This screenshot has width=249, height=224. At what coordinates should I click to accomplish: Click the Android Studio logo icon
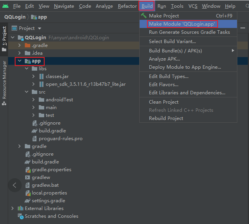[5, 6]
